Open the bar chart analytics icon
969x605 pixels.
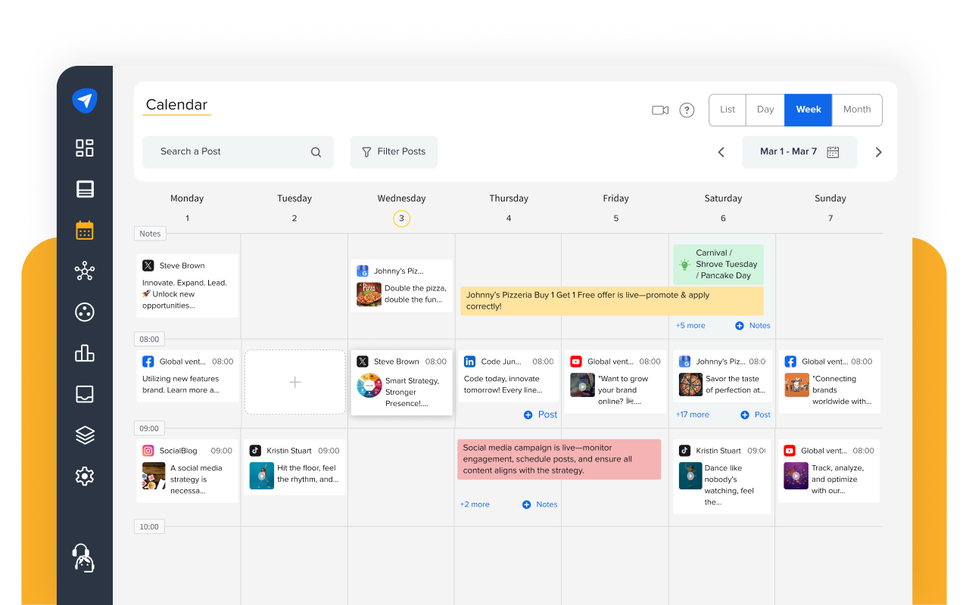85,352
